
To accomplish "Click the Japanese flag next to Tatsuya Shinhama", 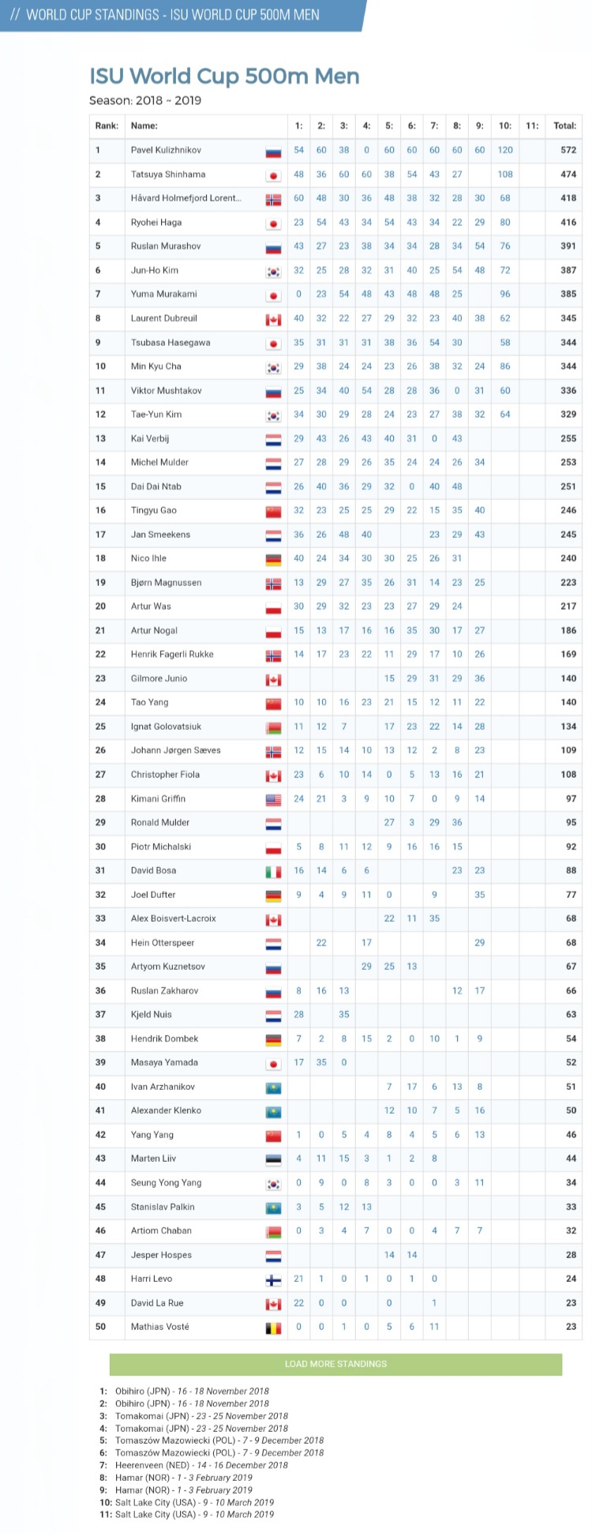I will (273, 175).
